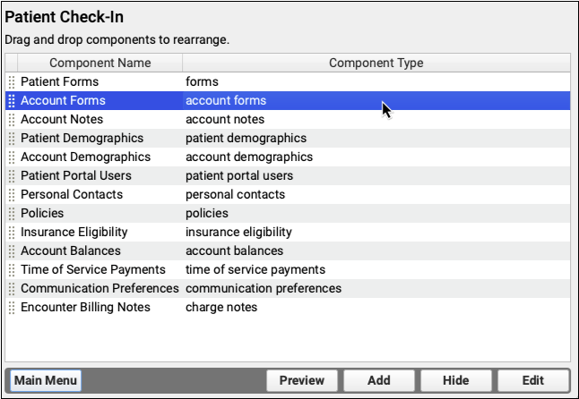The width and height of the screenshot is (579, 399).
Task: Sort by Component Name column header
Action: point(99,64)
